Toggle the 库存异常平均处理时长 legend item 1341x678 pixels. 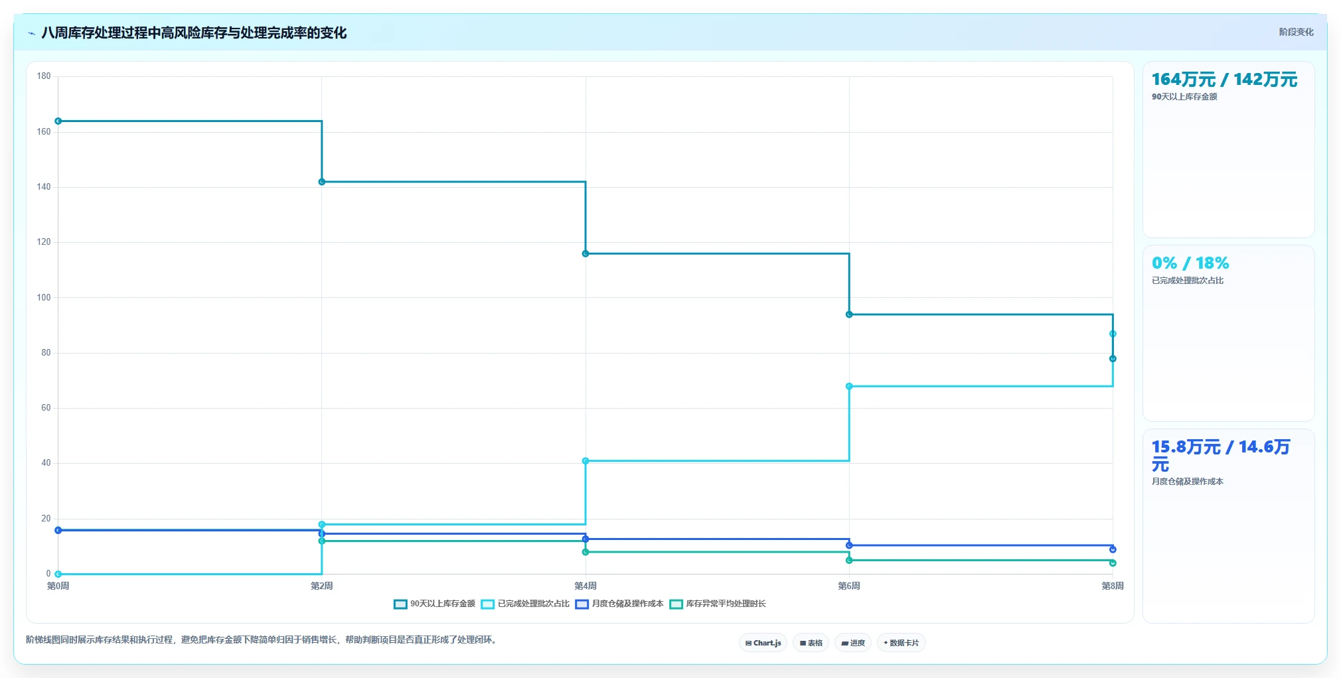click(718, 604)
